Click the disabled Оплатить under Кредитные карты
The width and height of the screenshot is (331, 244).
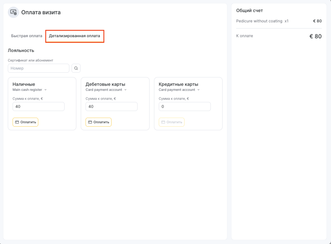[x=172, y=122]
